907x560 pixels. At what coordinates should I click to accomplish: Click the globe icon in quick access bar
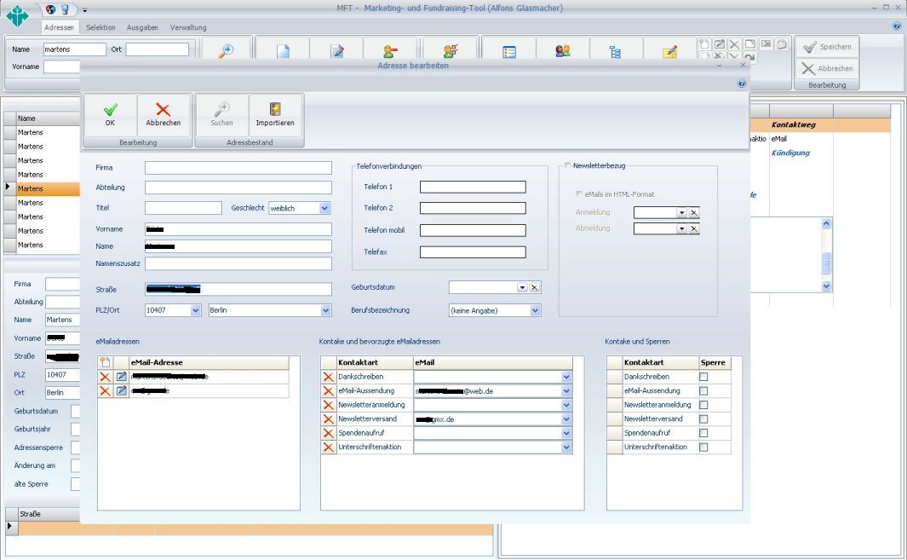(50, 9)
